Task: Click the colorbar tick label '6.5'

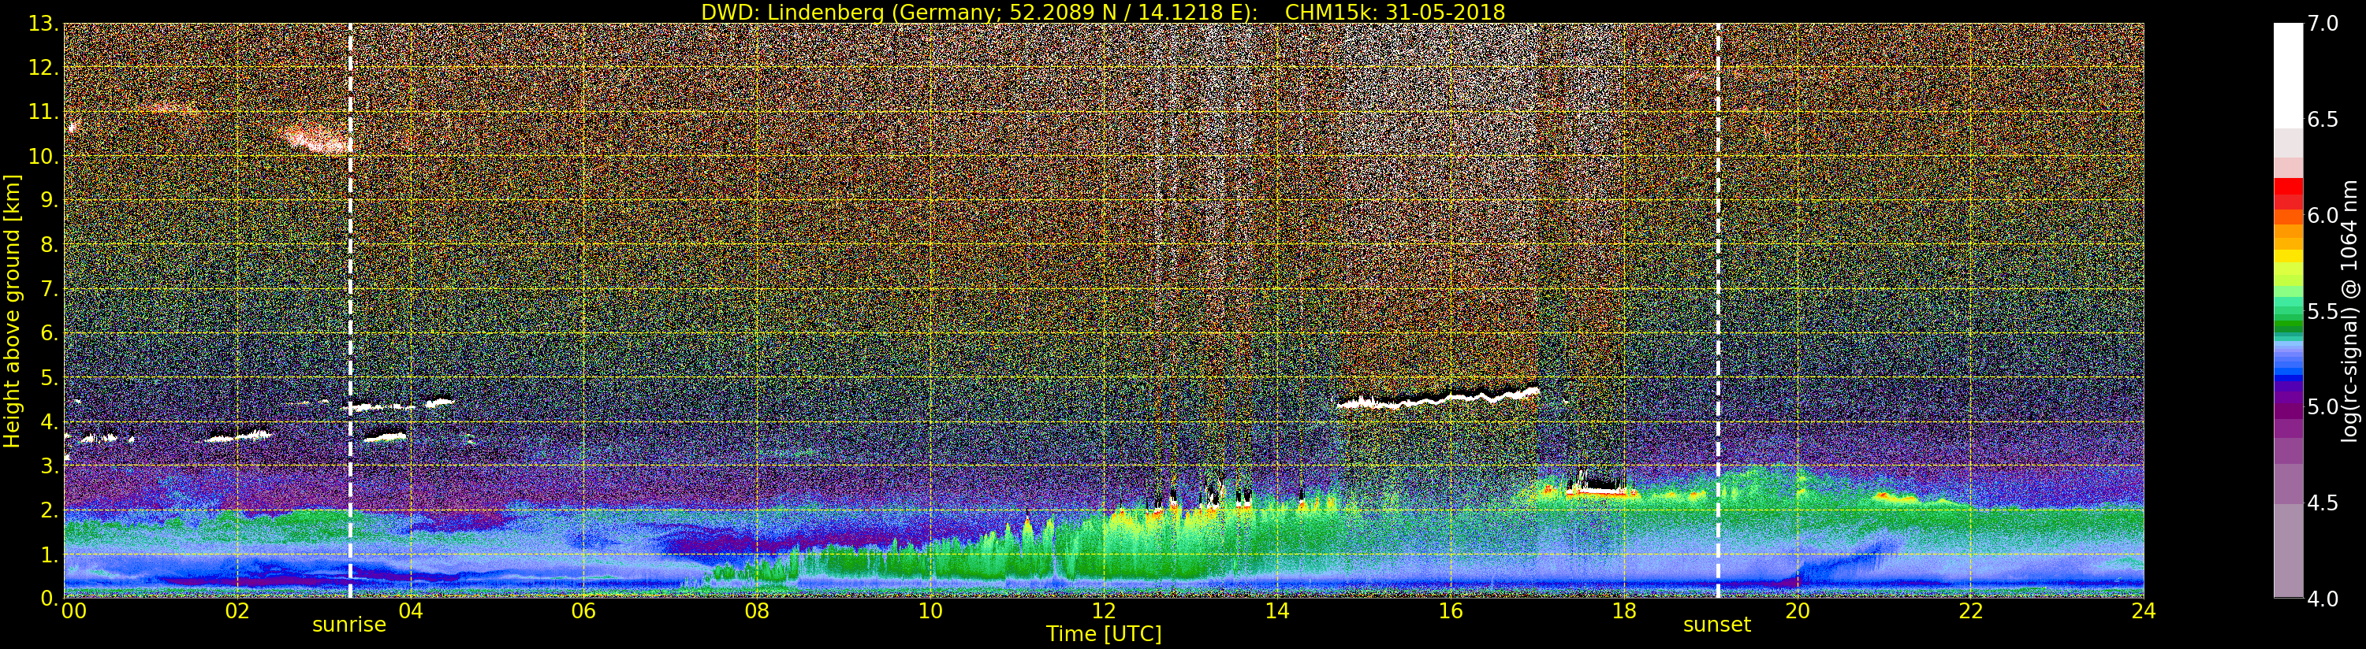Action: [2323, 120]
